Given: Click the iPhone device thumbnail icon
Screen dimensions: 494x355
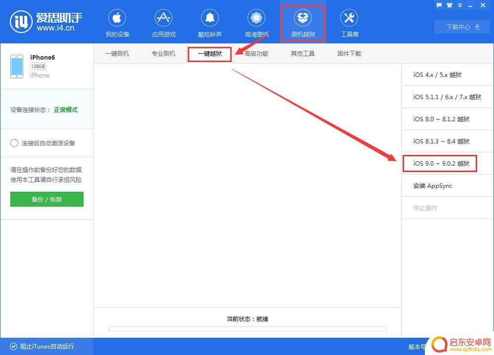Looking at the screenshot, I should 17,67.
